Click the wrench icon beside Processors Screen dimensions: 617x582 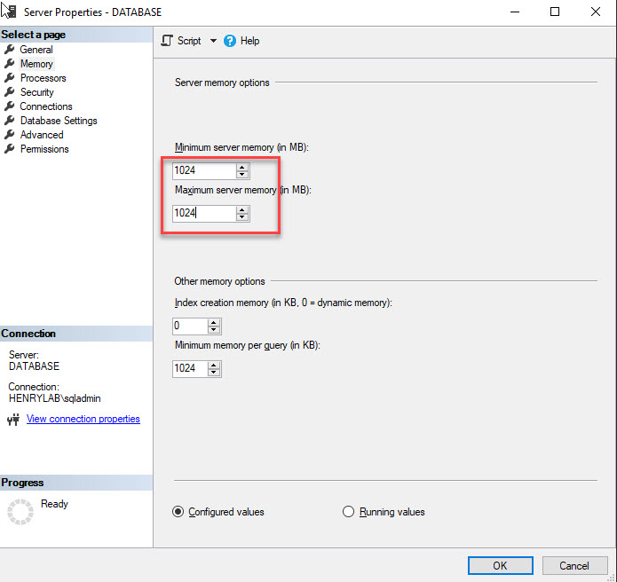[x=10, y=78]
